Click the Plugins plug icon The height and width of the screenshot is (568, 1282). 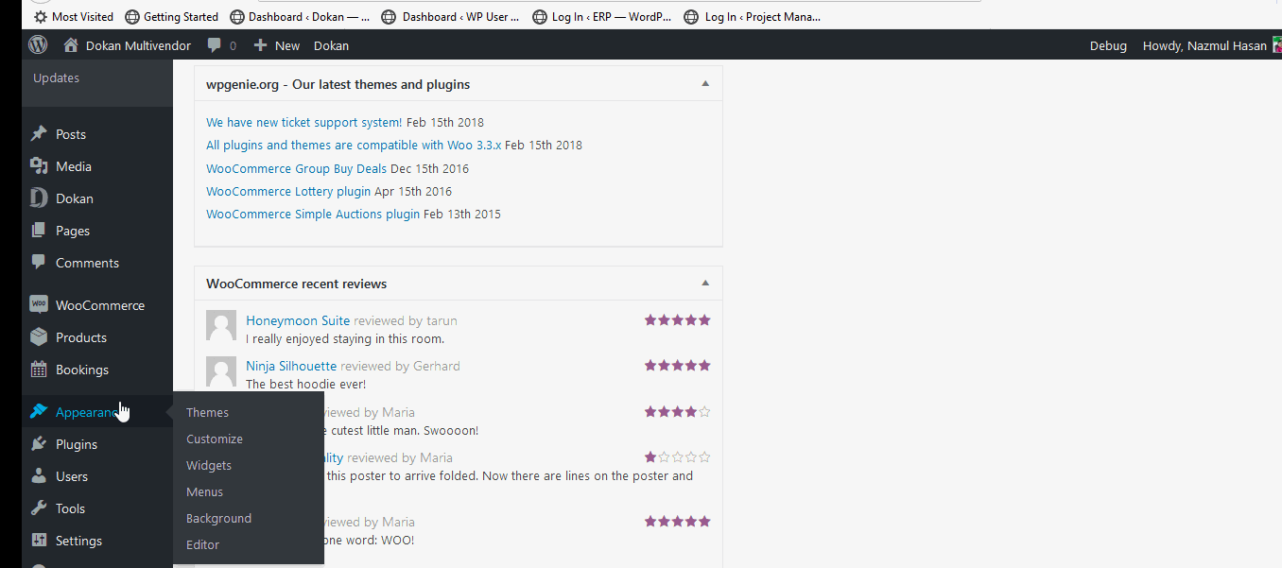click(39, 444)
